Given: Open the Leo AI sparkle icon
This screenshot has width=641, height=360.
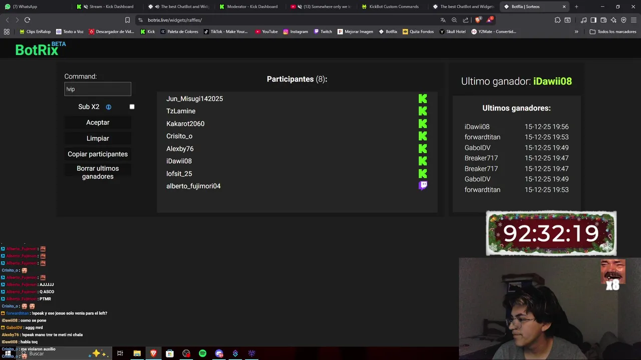Looking at the screenshot, I should click(613, 20).
